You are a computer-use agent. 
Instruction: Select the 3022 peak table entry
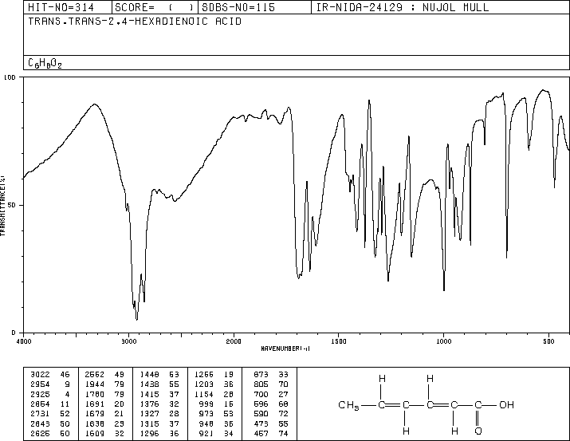pyautogui.click(x=49, y=374)
